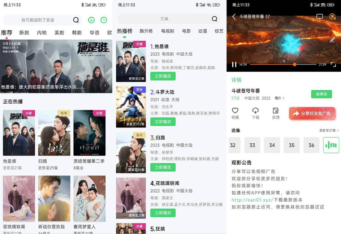Open 归路 poster under 正在热播
The height and width of the screenshot is (234, 341).
point(54,133)
